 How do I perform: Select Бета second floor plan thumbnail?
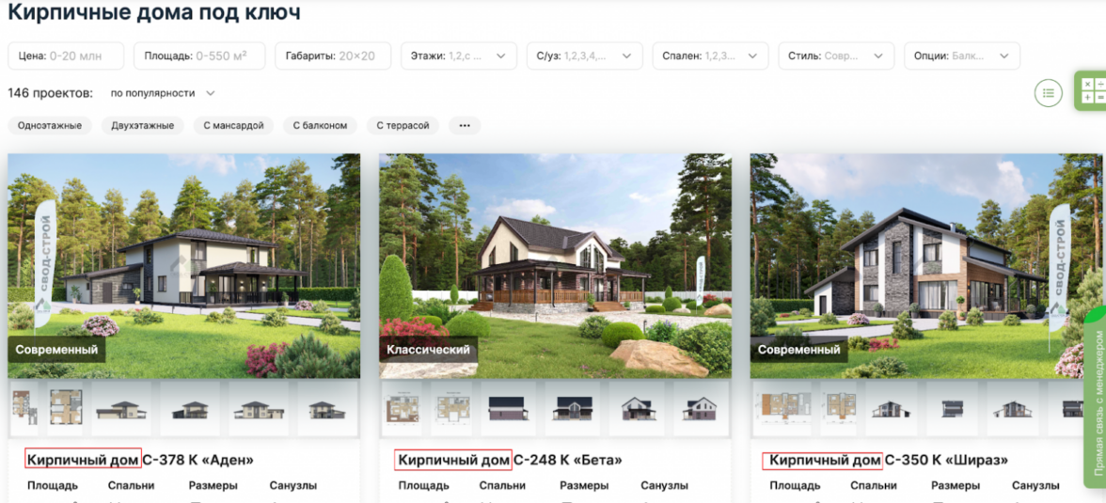453,408
